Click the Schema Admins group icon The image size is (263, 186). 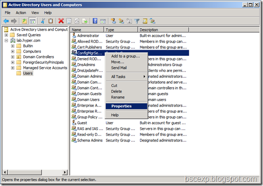pyautogui.click(x=74, y=140)
